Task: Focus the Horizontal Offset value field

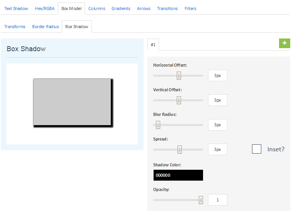Action: tap(218, 75)
